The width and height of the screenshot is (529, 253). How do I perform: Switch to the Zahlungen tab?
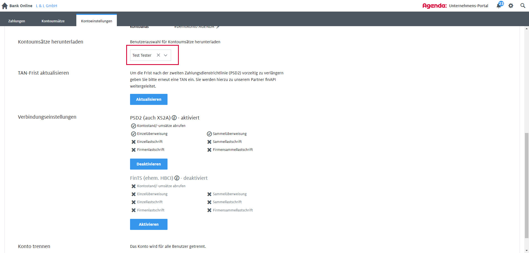pyautogui.click(x=17, y=21)
